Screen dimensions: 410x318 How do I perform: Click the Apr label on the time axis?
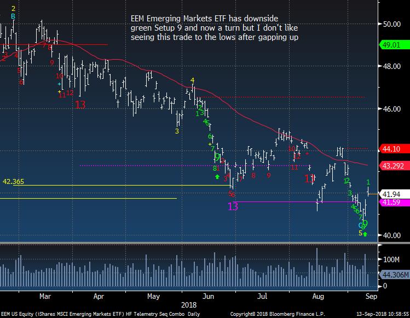[x=99, y=296]
